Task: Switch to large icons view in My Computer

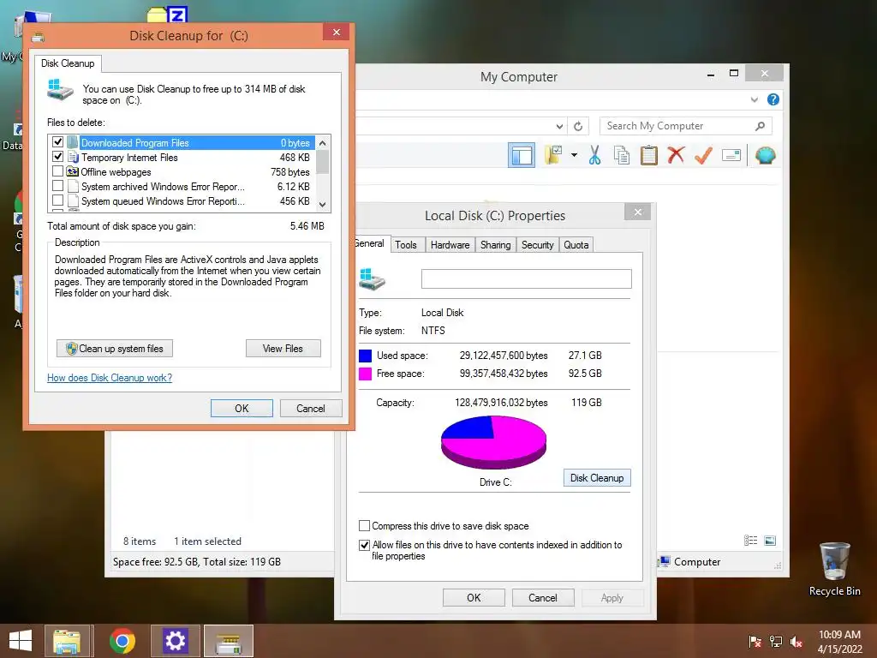Action: coord(770,541)
